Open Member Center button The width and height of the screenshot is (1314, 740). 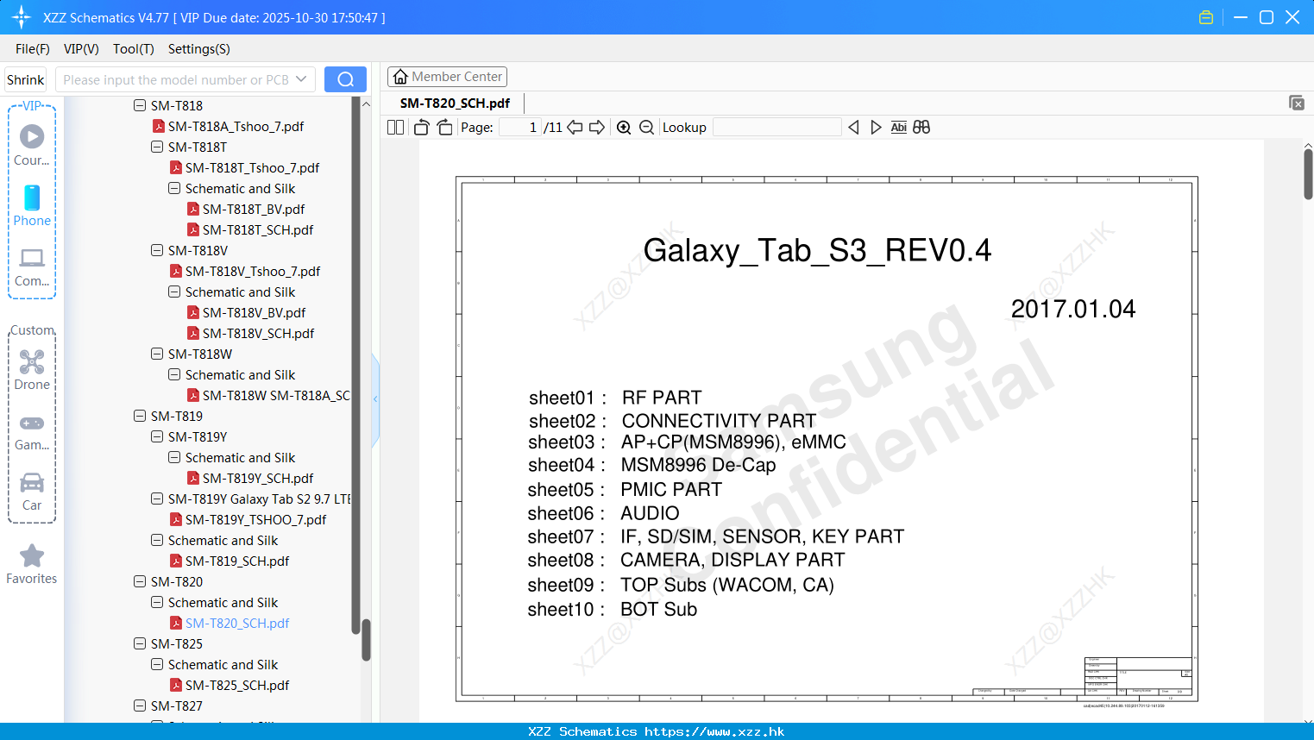pyautogui.click(x=447, y=77)
